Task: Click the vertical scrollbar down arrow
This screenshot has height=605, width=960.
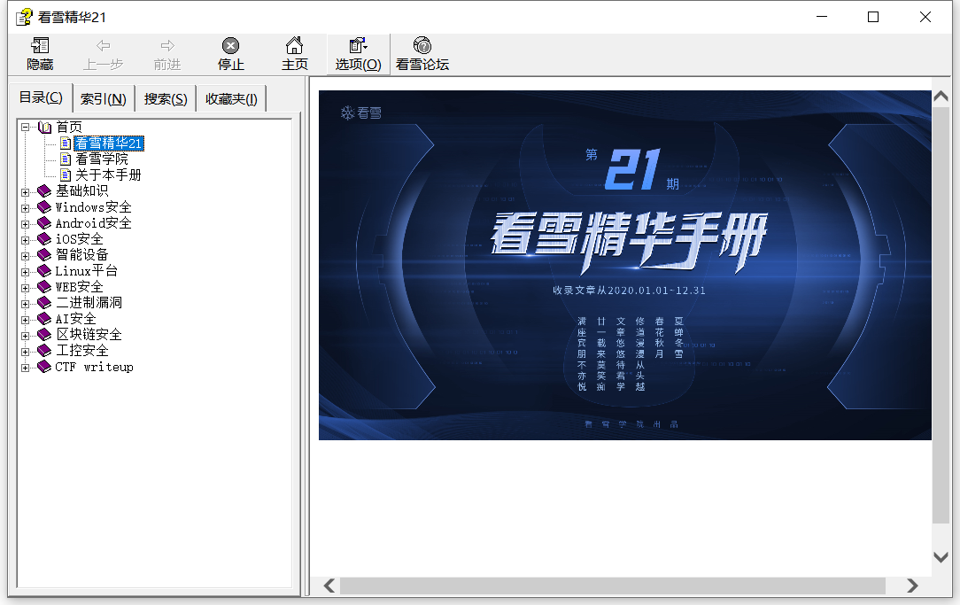Action: click(941, 556)
